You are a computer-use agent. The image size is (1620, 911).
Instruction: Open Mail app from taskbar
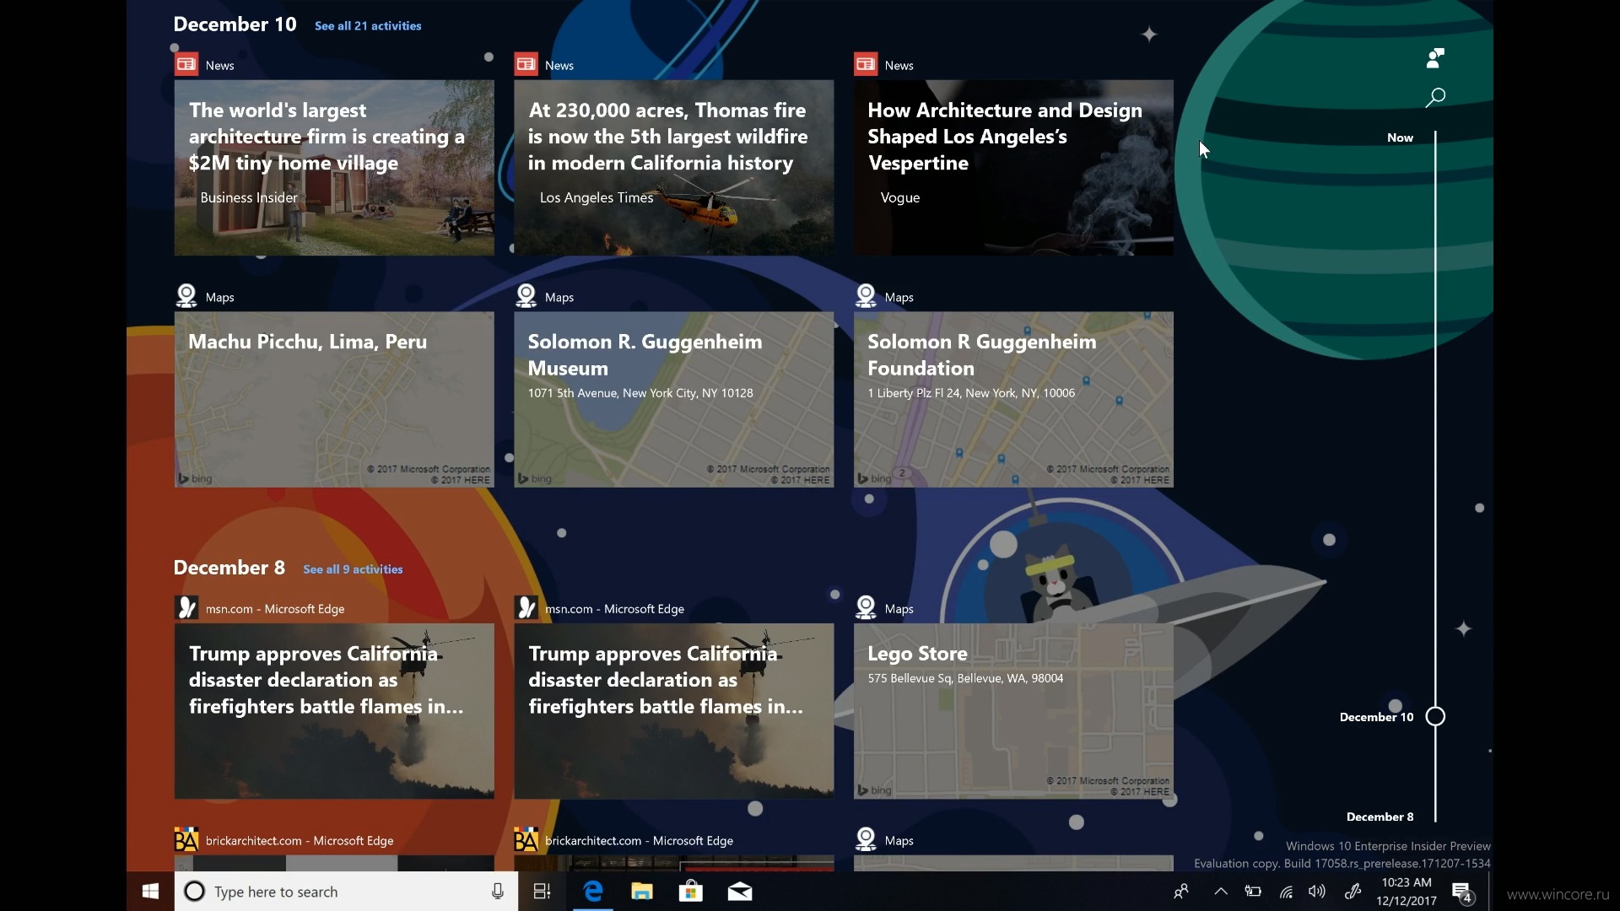tap(740, 892)
